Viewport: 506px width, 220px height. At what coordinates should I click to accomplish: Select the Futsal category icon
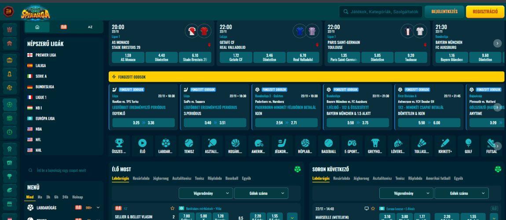click(x=491, y=146)
